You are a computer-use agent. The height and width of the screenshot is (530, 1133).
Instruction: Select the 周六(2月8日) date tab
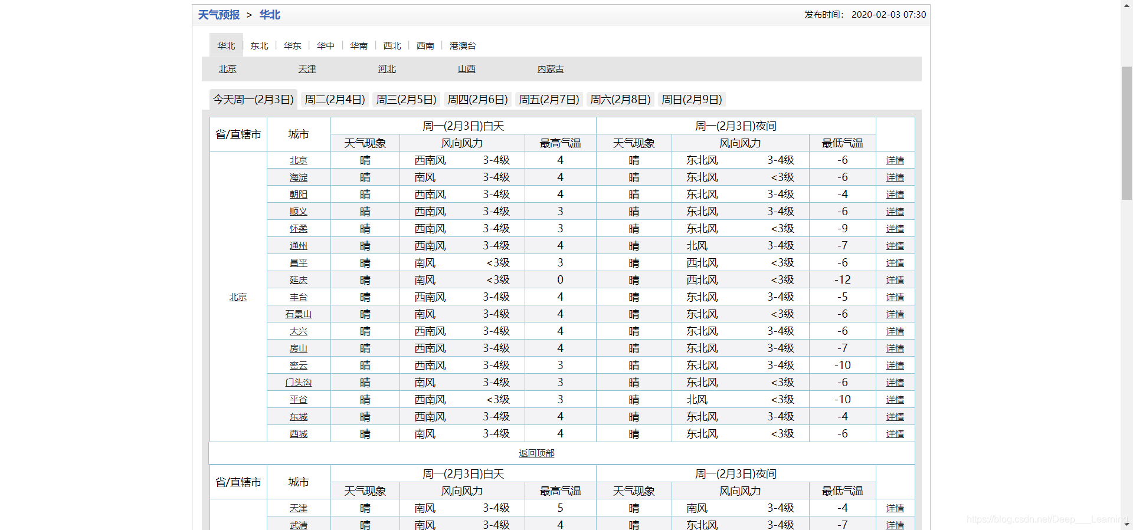pos(620,100)
